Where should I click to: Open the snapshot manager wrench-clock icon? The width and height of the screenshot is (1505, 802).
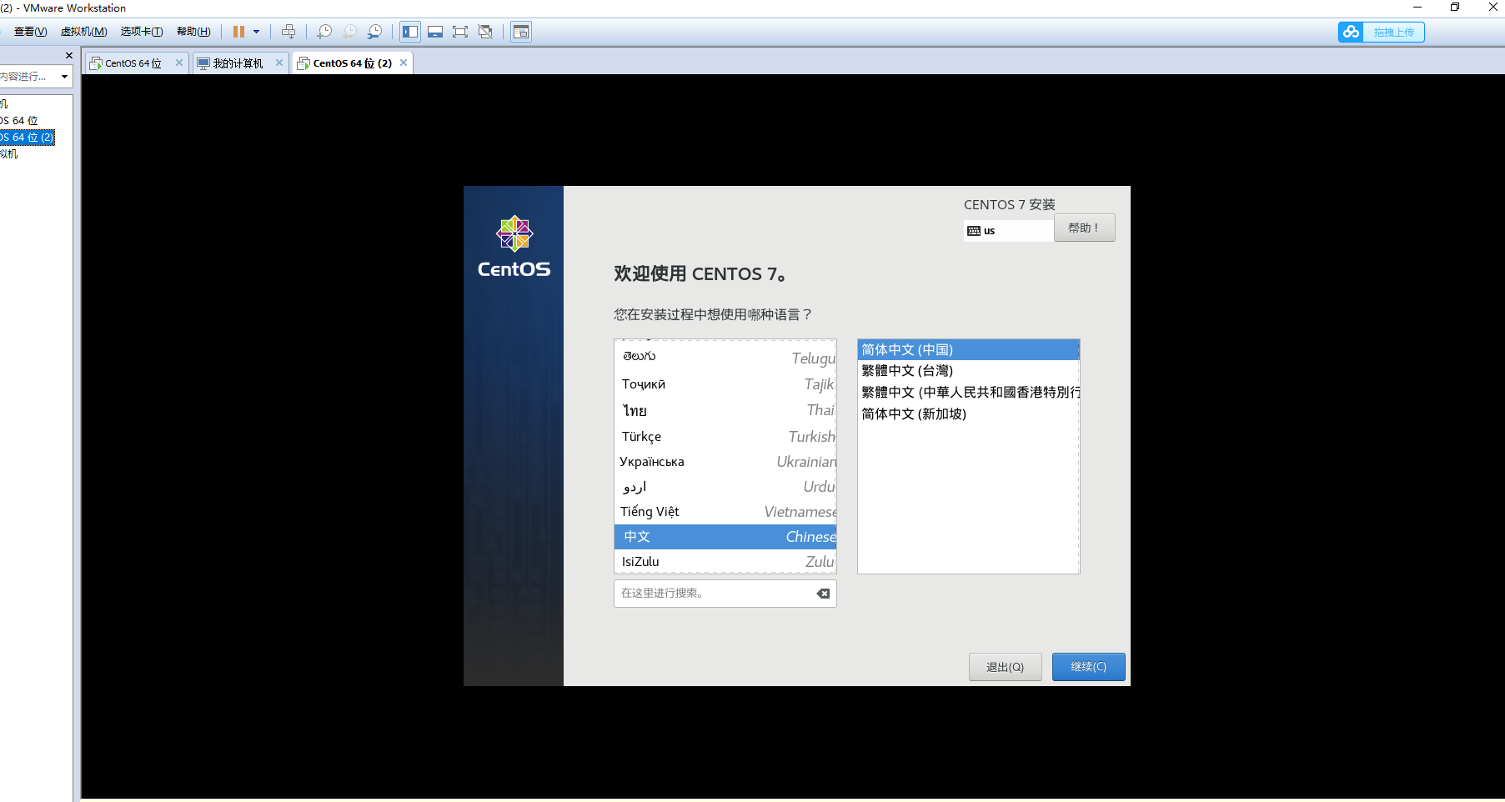point(374,32)
